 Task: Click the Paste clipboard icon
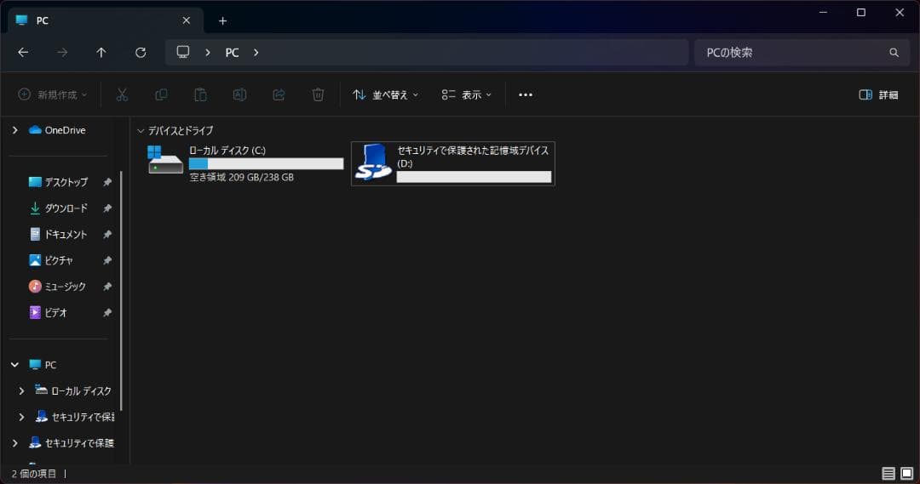(200, 95)
